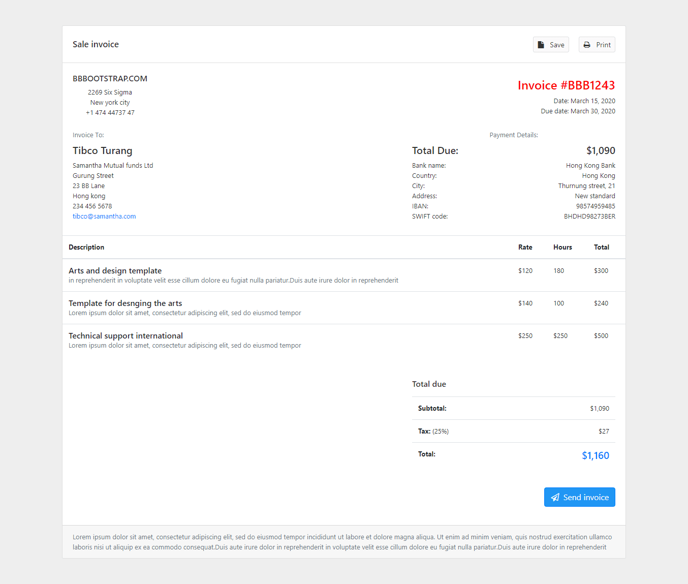Viewport: 688px width, 584px height.
Task: Click the Due date March 30, 2020 text
Action: pyautogui.click(x=578, y=111)
